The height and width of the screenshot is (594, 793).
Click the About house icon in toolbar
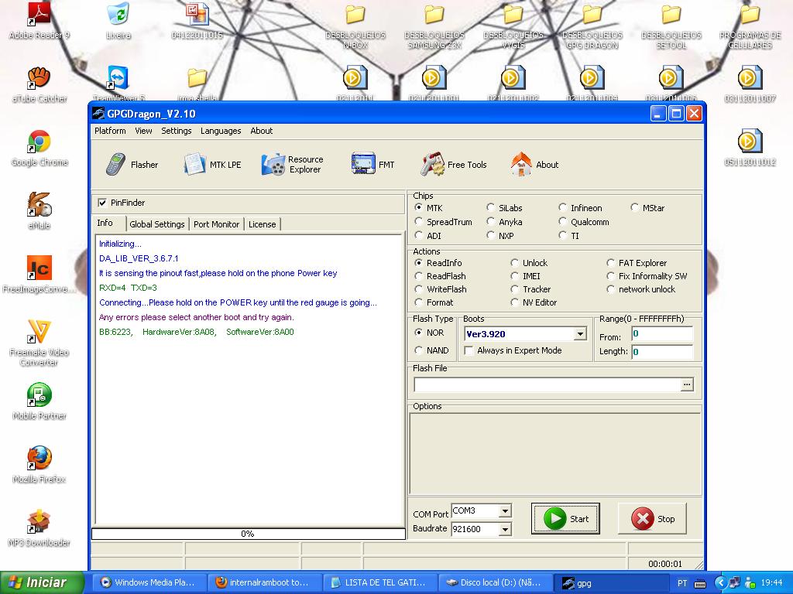(x=521, y=164)
